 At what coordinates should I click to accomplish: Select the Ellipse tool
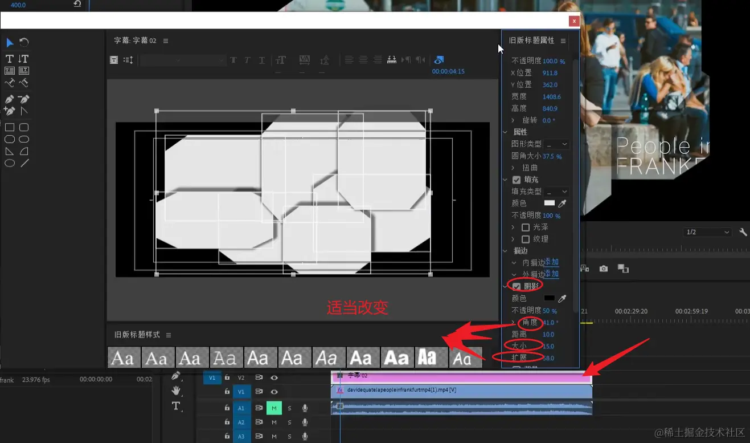[10, 163]
